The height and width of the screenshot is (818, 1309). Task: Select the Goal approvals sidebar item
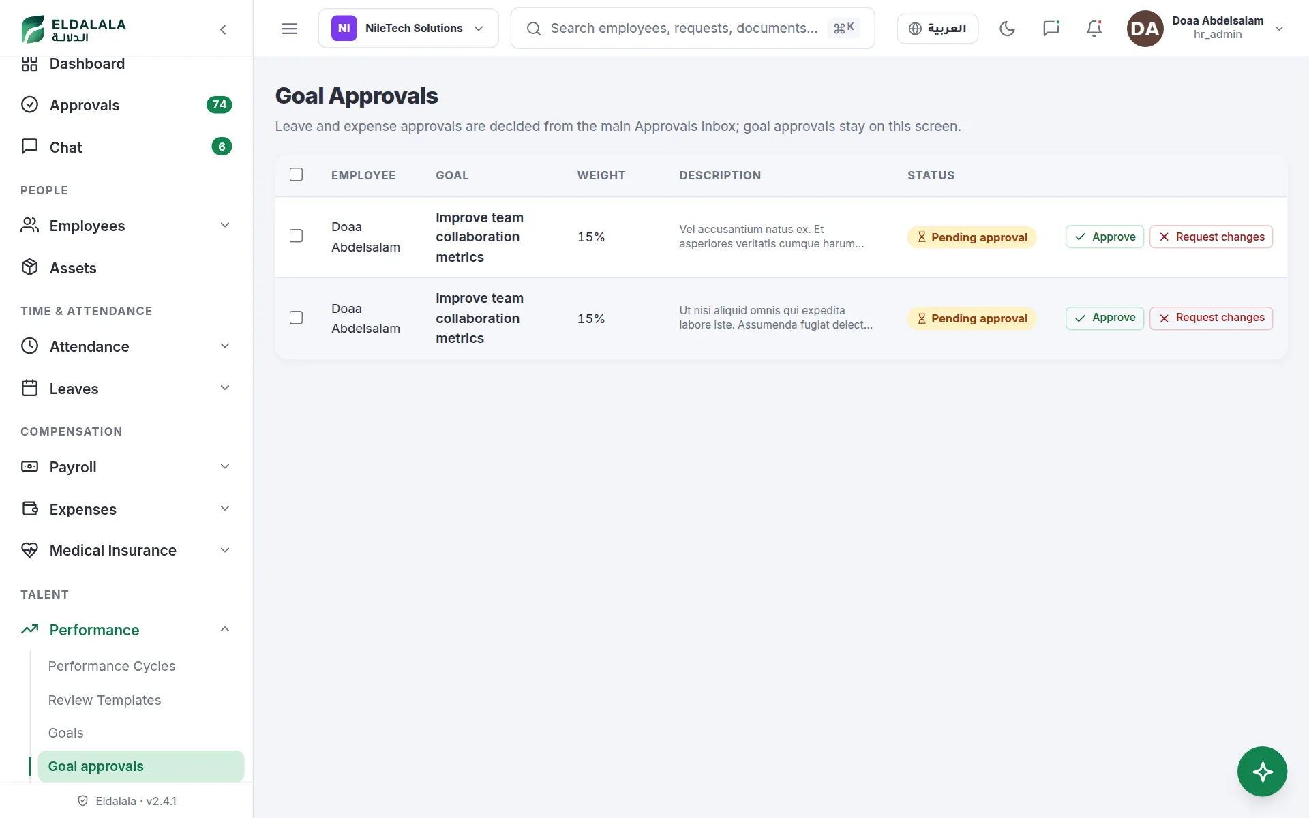pyautogui.click(x=141, y=766)
